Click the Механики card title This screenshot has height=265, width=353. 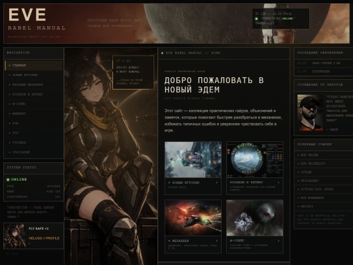click(178, 241)
